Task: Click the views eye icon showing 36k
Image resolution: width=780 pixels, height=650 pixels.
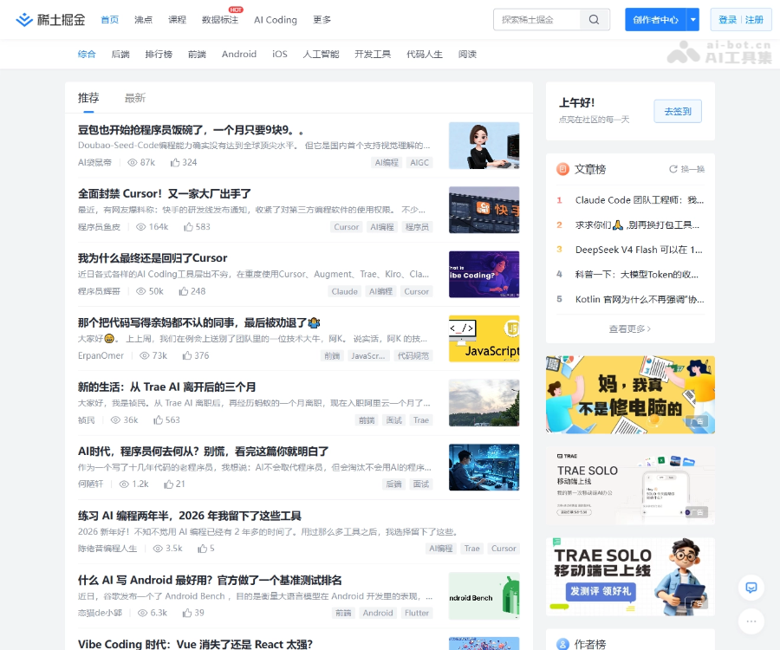Action: pos(115,420)
